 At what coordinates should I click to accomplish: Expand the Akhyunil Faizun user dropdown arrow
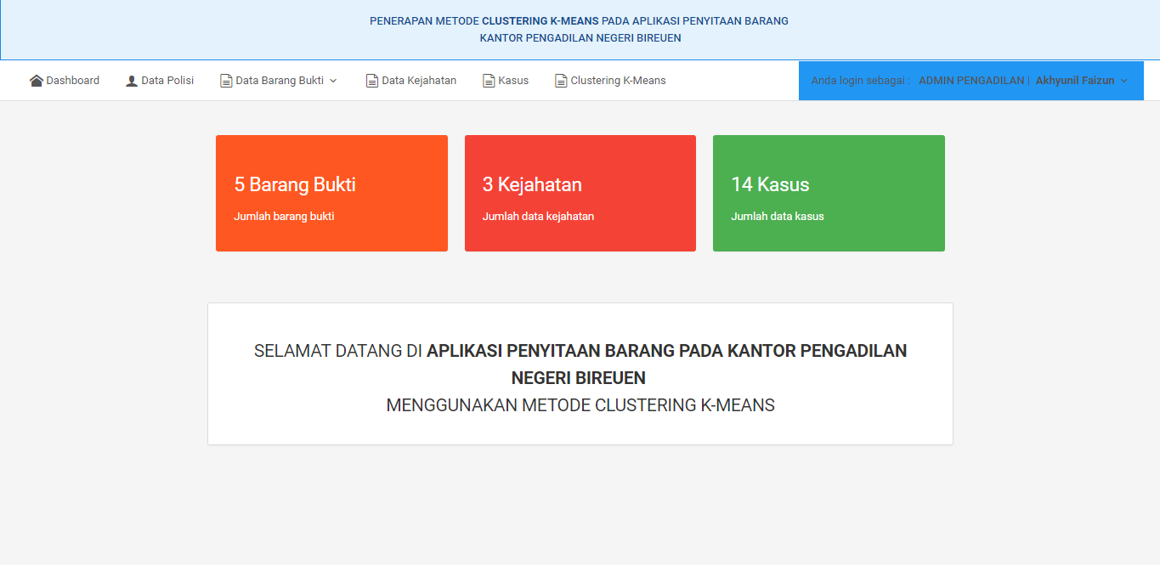pyautogui.click(x=1124, y=81)
